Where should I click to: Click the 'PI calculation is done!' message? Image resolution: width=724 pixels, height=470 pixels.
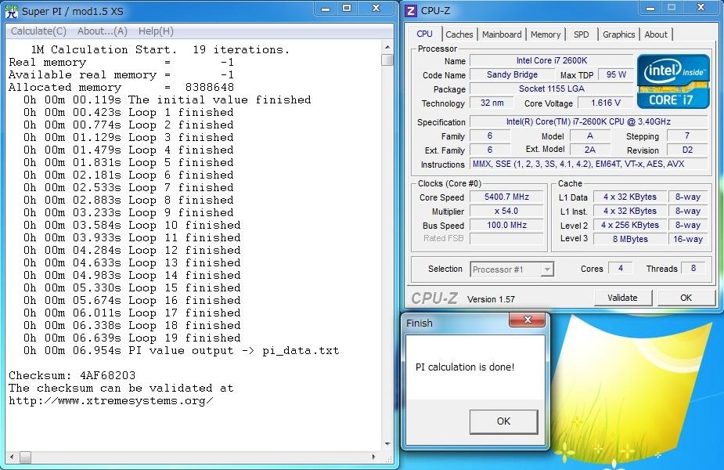[464, 367]
